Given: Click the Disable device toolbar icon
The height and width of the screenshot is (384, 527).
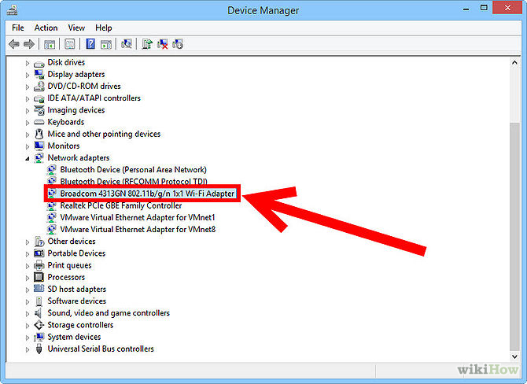Looking at the screenshot, I should pos(178,44).
